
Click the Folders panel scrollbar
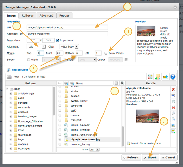[54, 101]
